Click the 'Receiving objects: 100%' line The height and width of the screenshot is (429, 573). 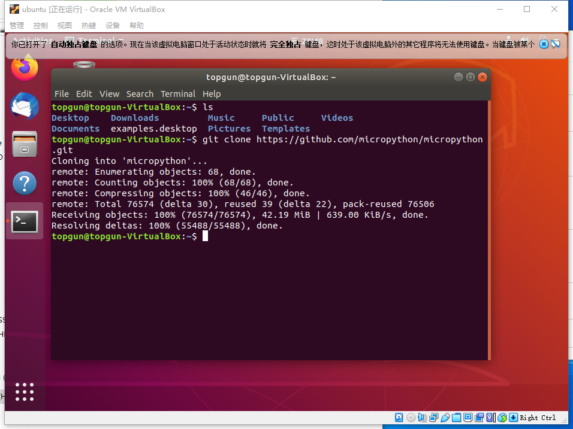(x=240, y=215)
